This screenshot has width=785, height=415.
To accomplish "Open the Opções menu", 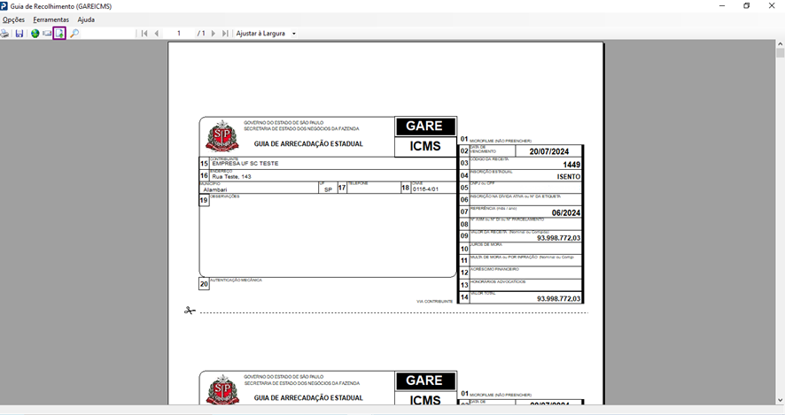I will 13,20.
